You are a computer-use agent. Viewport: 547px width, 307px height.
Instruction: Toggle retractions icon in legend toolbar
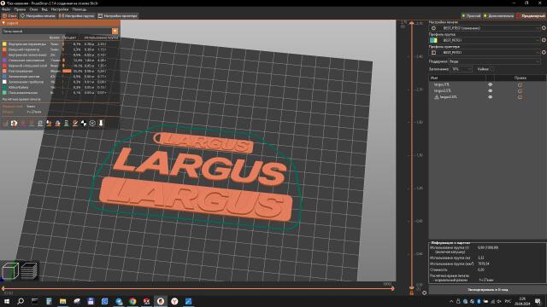23,123
